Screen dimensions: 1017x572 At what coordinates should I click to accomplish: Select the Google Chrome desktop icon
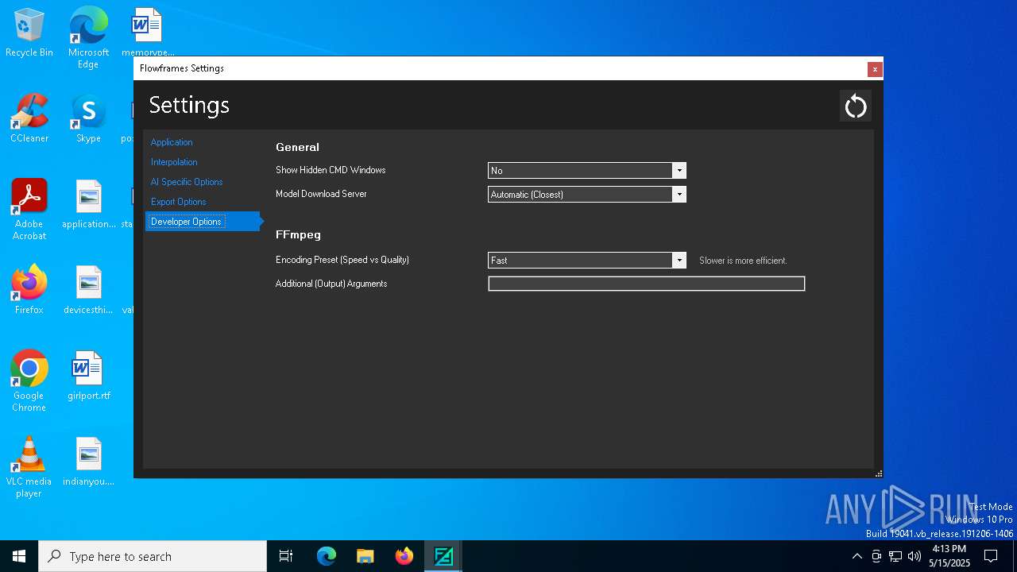coord(29,381)
